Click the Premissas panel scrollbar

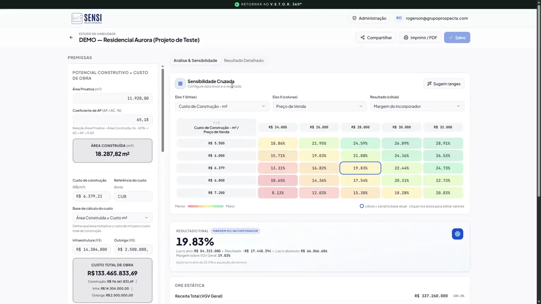click(x=162, y=110)
